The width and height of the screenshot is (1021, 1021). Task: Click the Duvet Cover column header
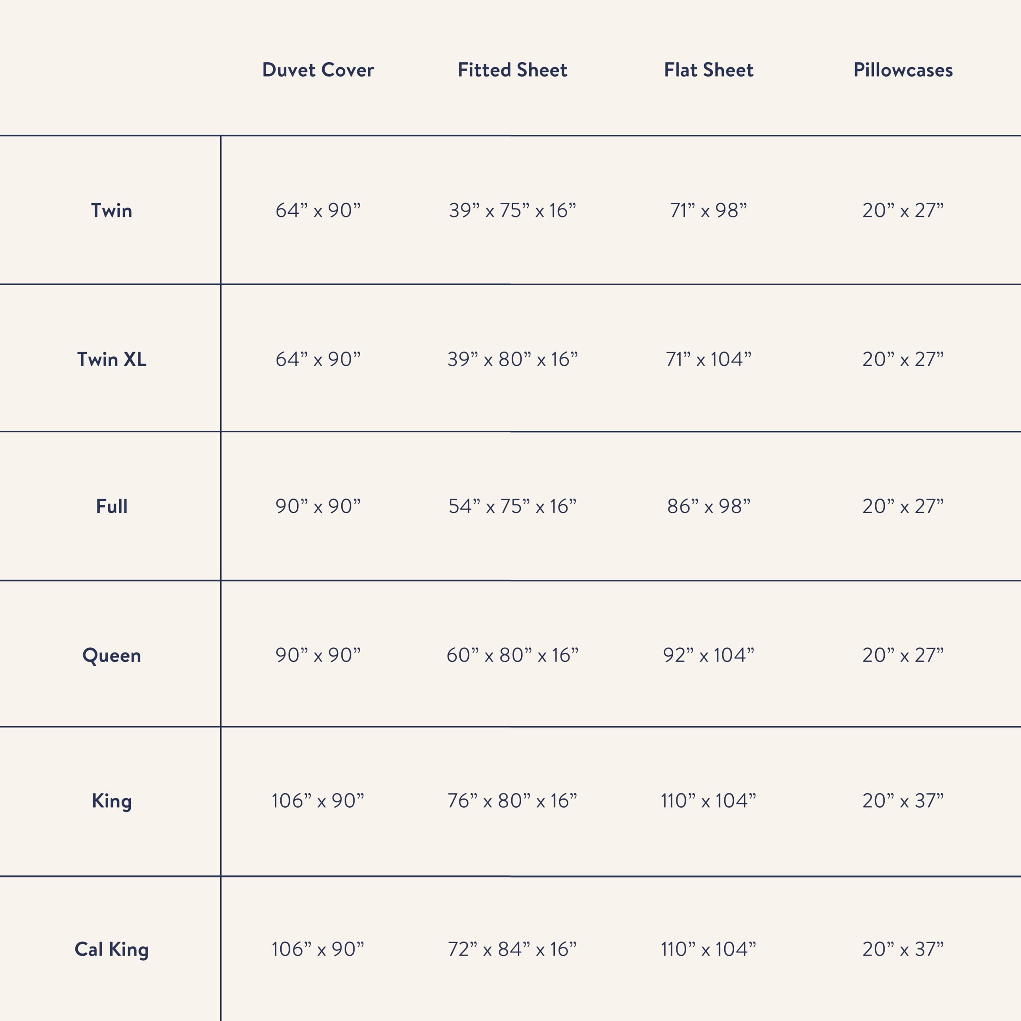point(317,70)
